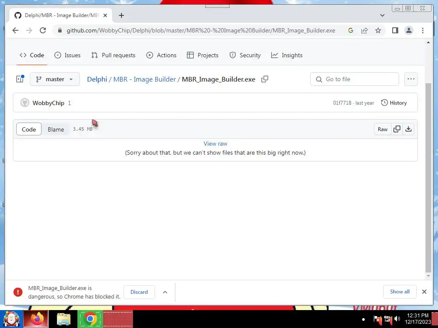Open Action Center flag tray icon
Viewport: 438px width, 328px height.
[x=377, y=319]
